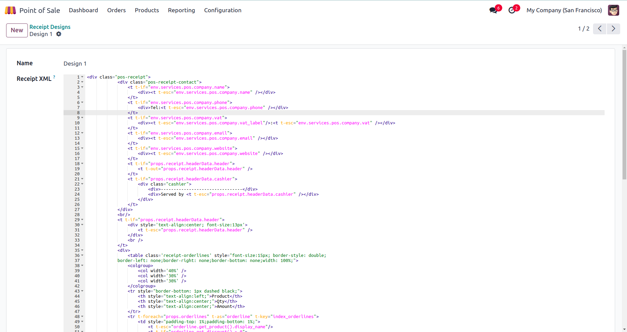Click the user avatar in top bar
Screen dimensions: 627x332
point(613,10)
